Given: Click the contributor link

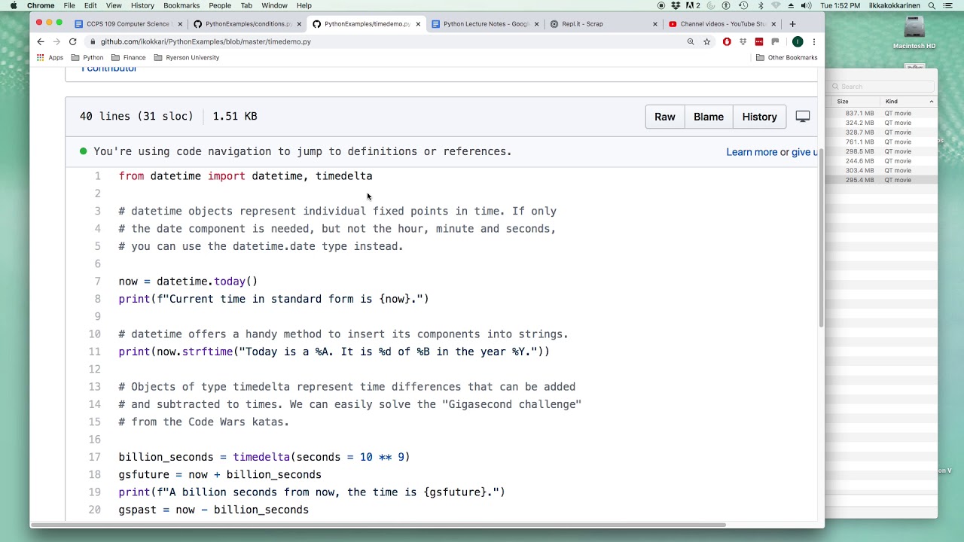Looking at the screenshot, I should click(109, 69).
